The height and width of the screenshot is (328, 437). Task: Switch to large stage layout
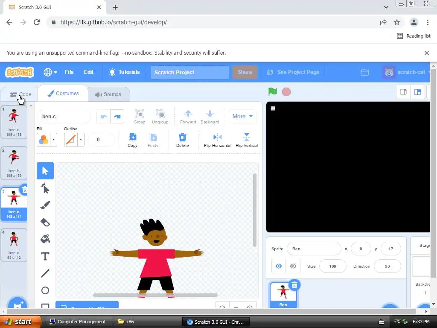tap(417, 92)
